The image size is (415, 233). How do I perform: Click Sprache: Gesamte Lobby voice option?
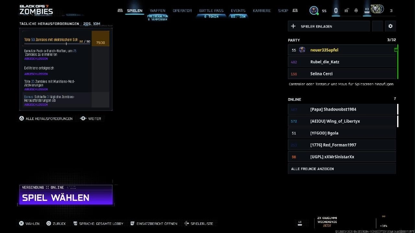(101, 224)
